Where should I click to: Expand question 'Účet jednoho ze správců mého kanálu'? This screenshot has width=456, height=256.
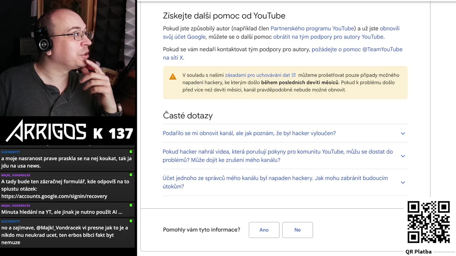(285, 182)
